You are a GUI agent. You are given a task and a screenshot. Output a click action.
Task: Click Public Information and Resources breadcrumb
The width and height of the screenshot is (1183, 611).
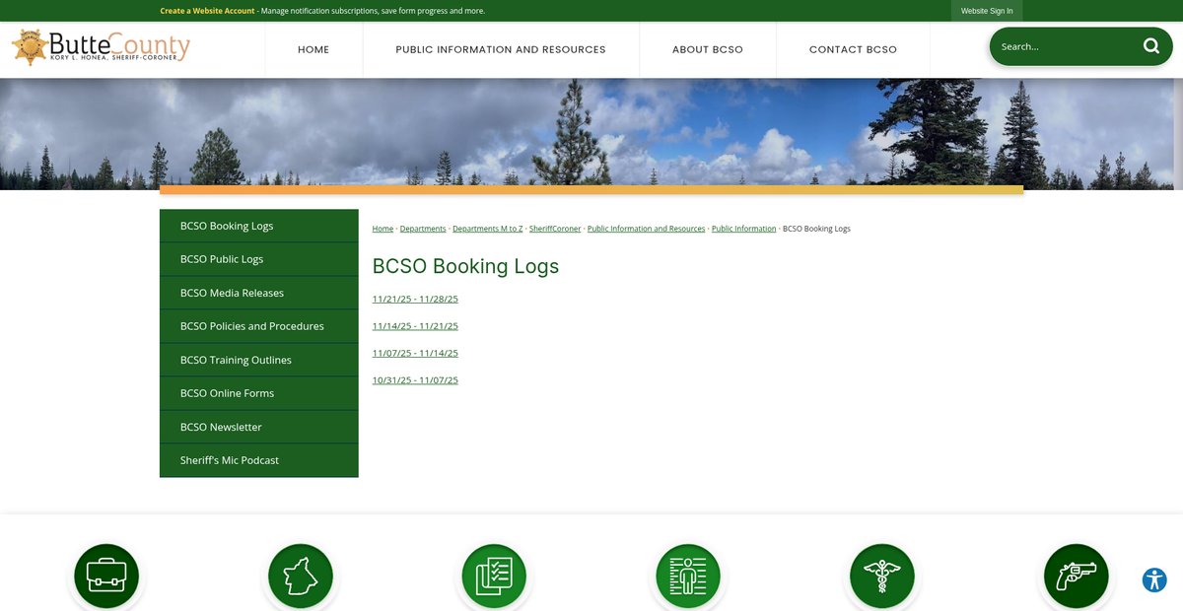tap(647, 229)
